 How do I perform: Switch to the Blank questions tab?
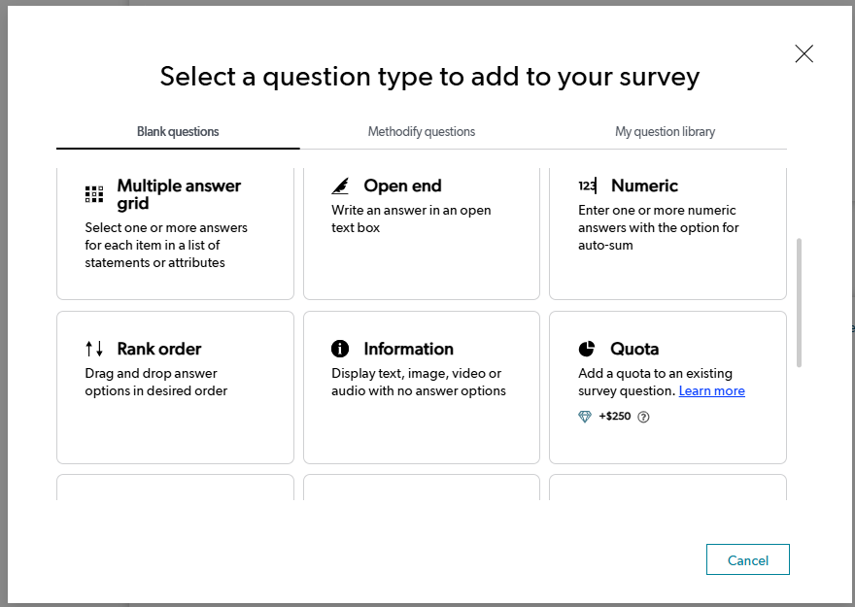[178, 132]
